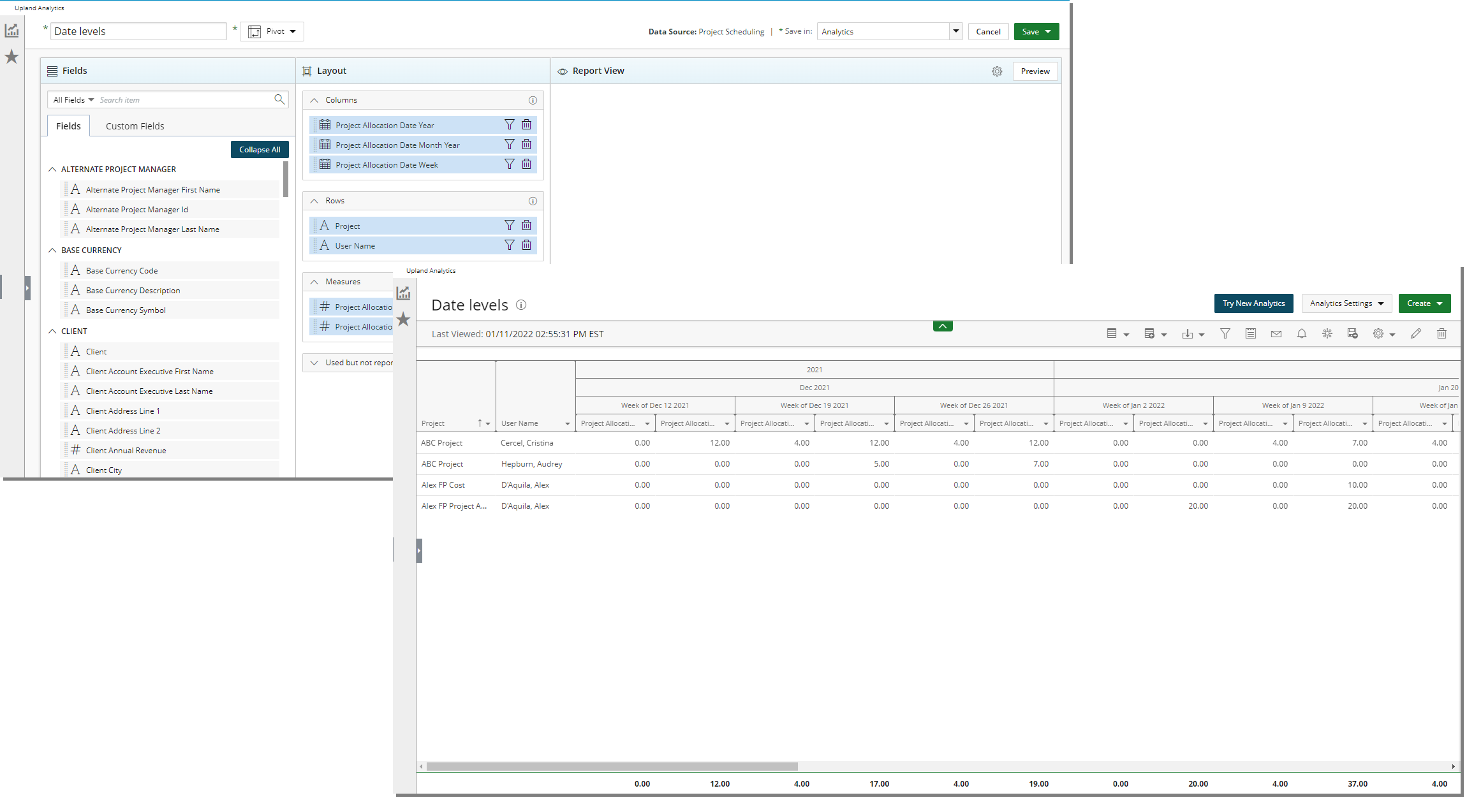Open Save in Analytics dropdown
Screen dimensions: 1467x800
tap(955, 31)
